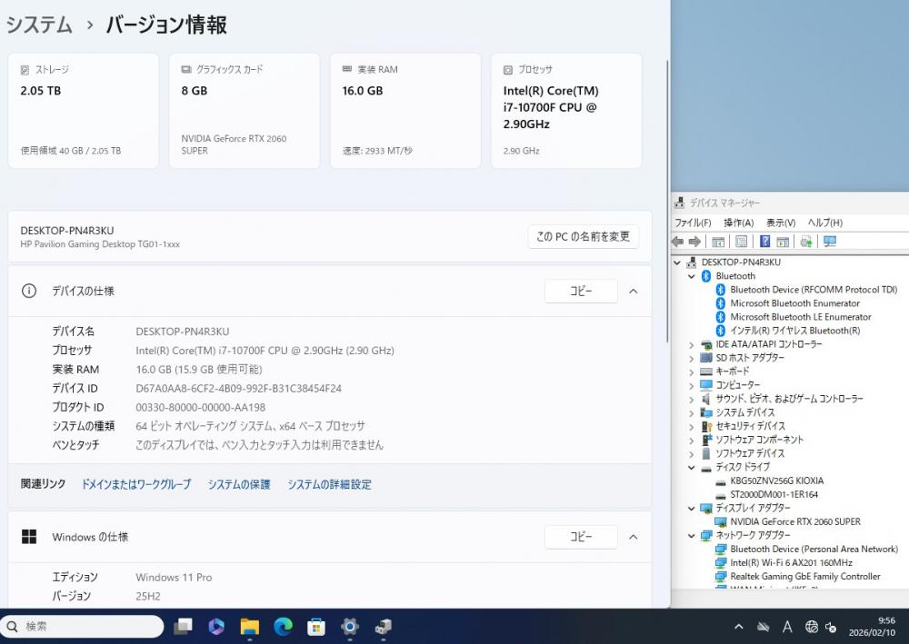Click the この PC の名前を変更 button

(x=583, y=237)
